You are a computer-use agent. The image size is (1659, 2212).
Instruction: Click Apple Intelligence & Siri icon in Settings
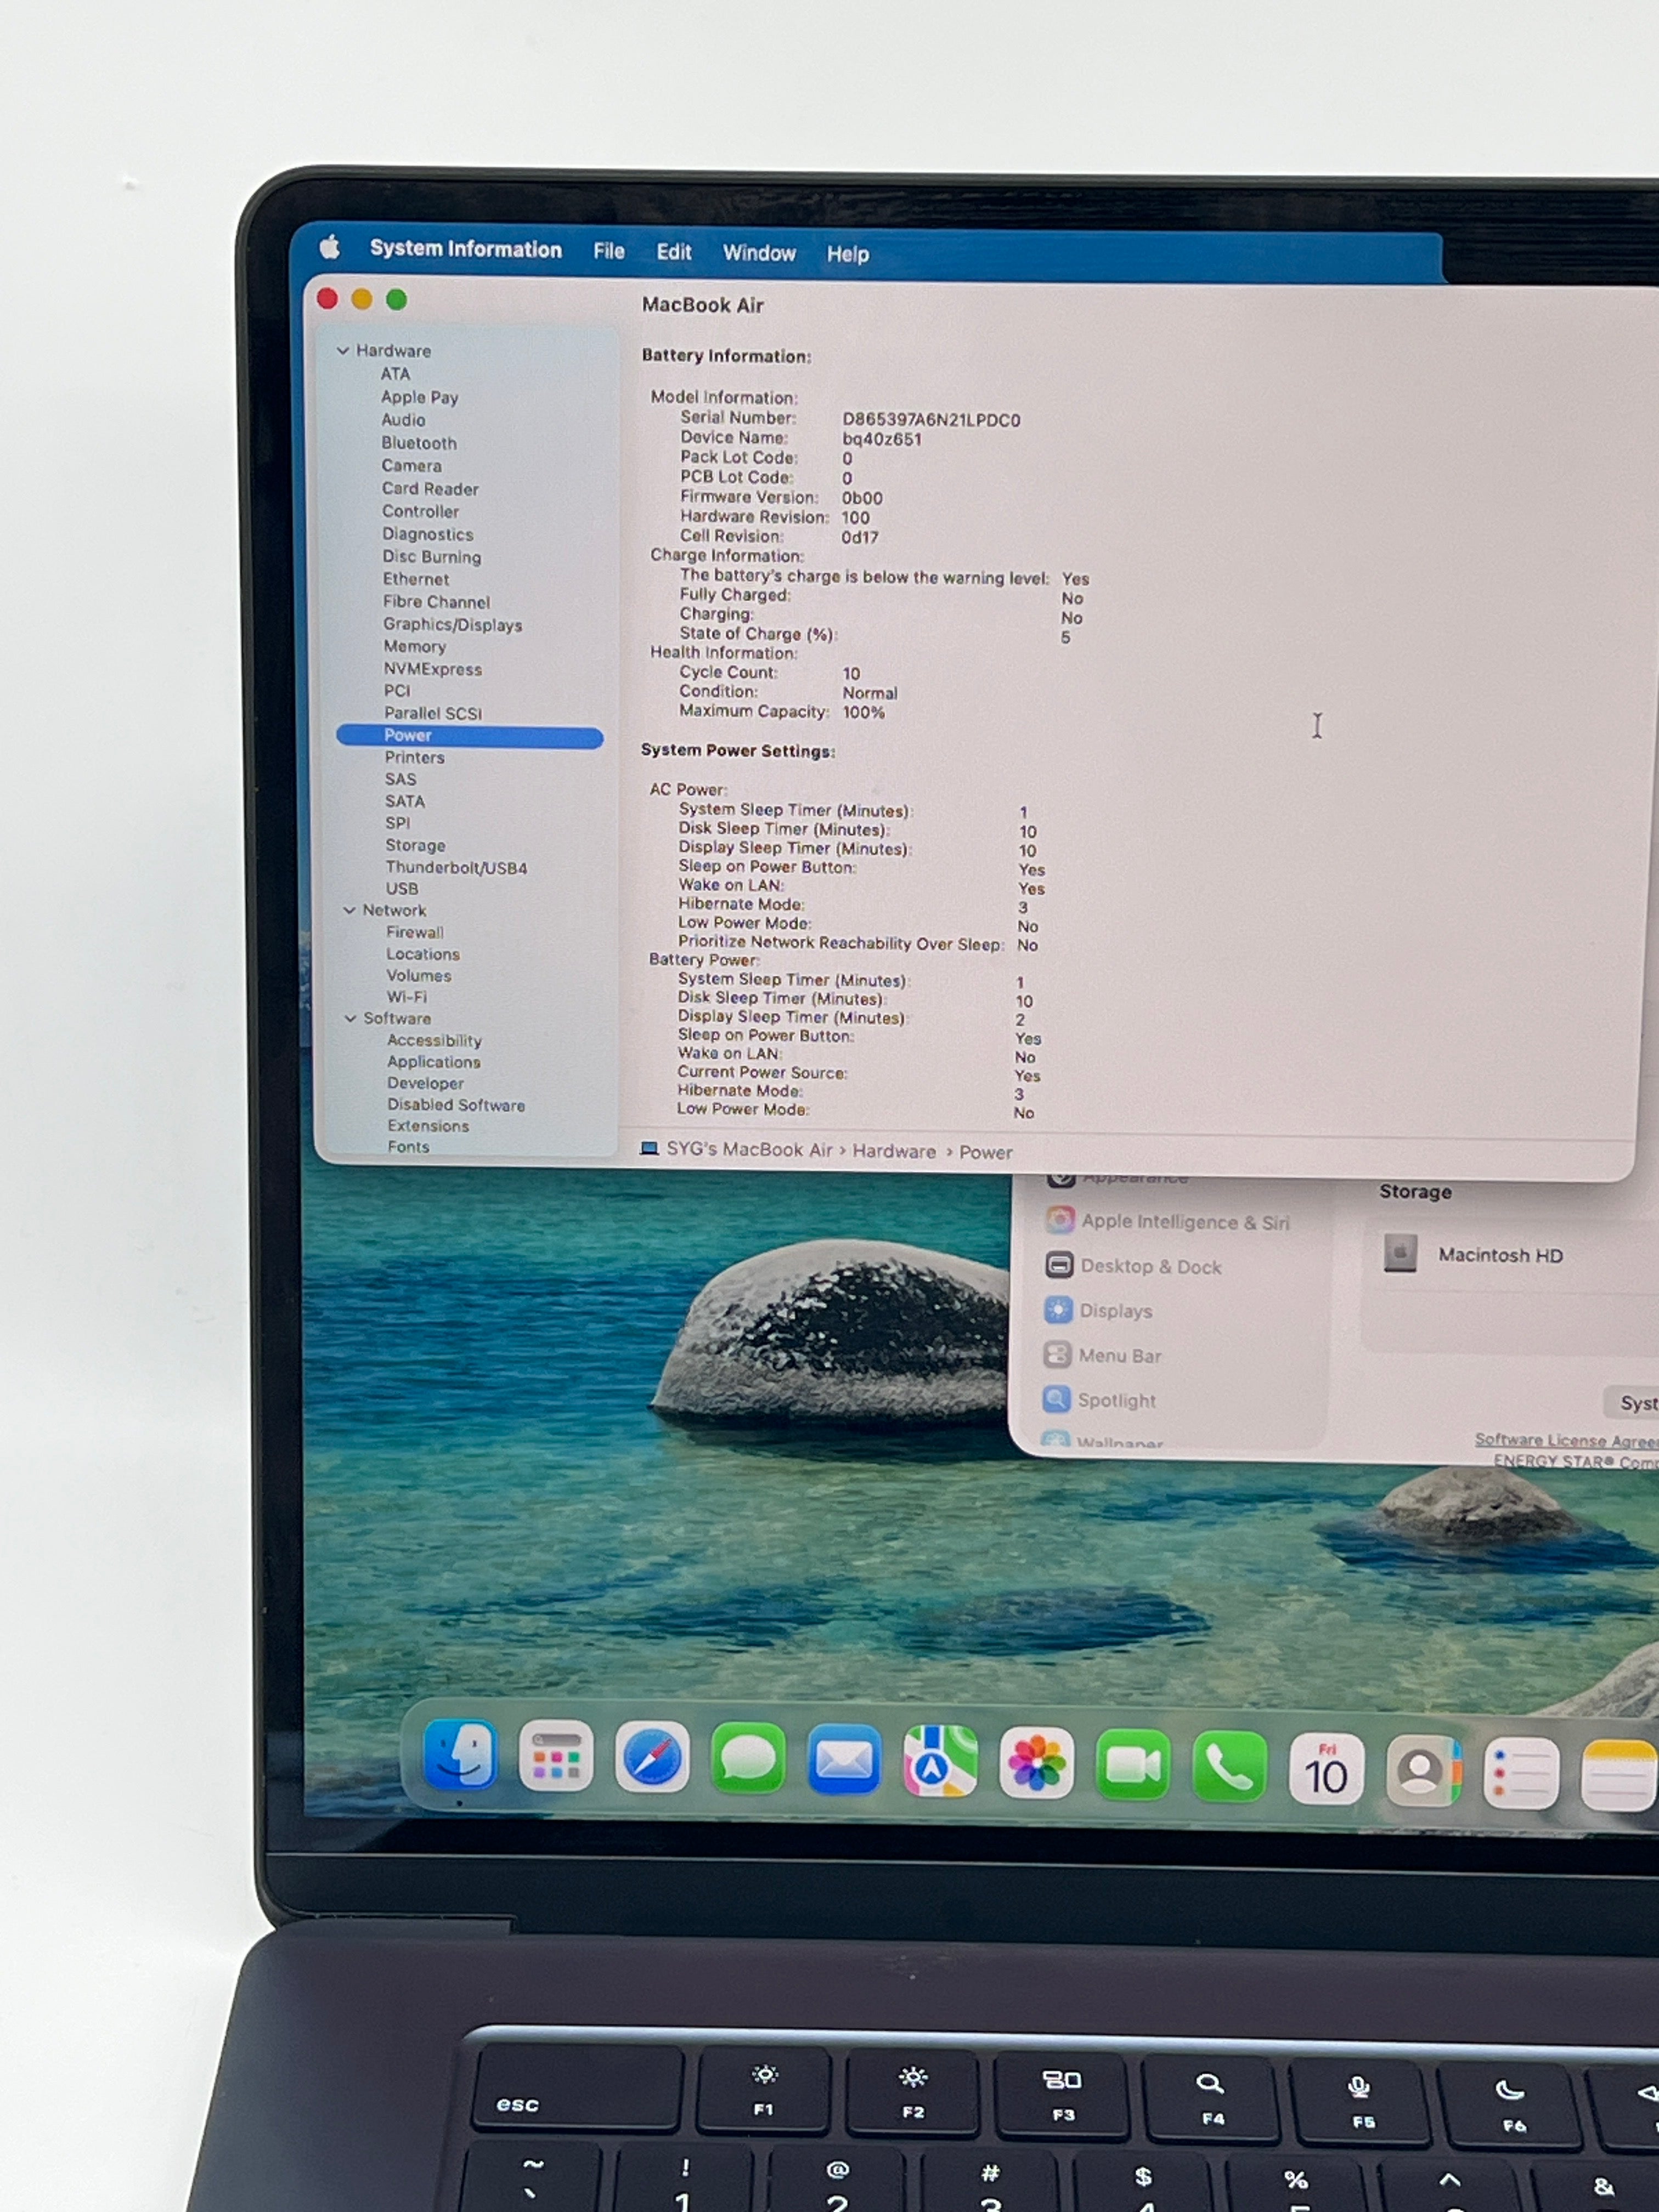1060,1220
